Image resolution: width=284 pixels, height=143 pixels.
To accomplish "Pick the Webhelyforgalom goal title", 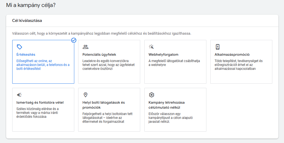I will click(164, 55).
